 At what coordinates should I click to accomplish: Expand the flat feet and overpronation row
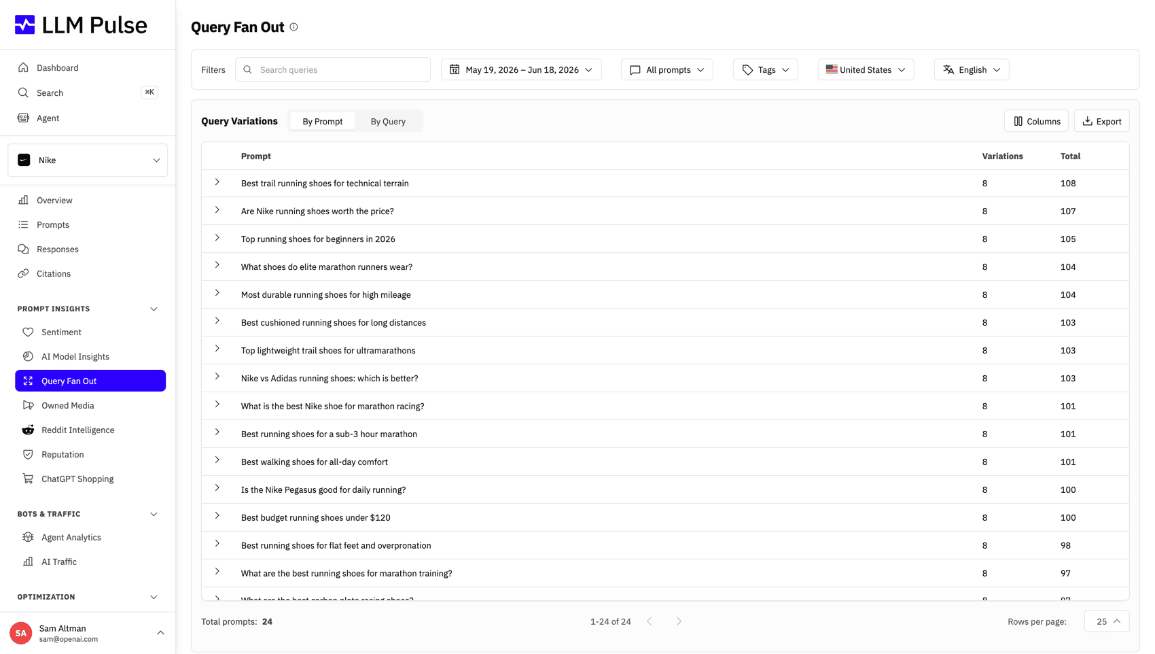[x=217, y=544]
